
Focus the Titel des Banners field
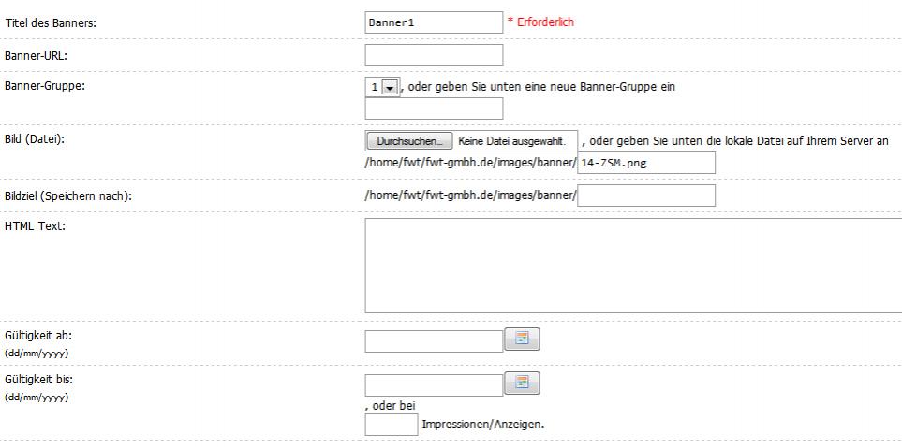(434, 22)
